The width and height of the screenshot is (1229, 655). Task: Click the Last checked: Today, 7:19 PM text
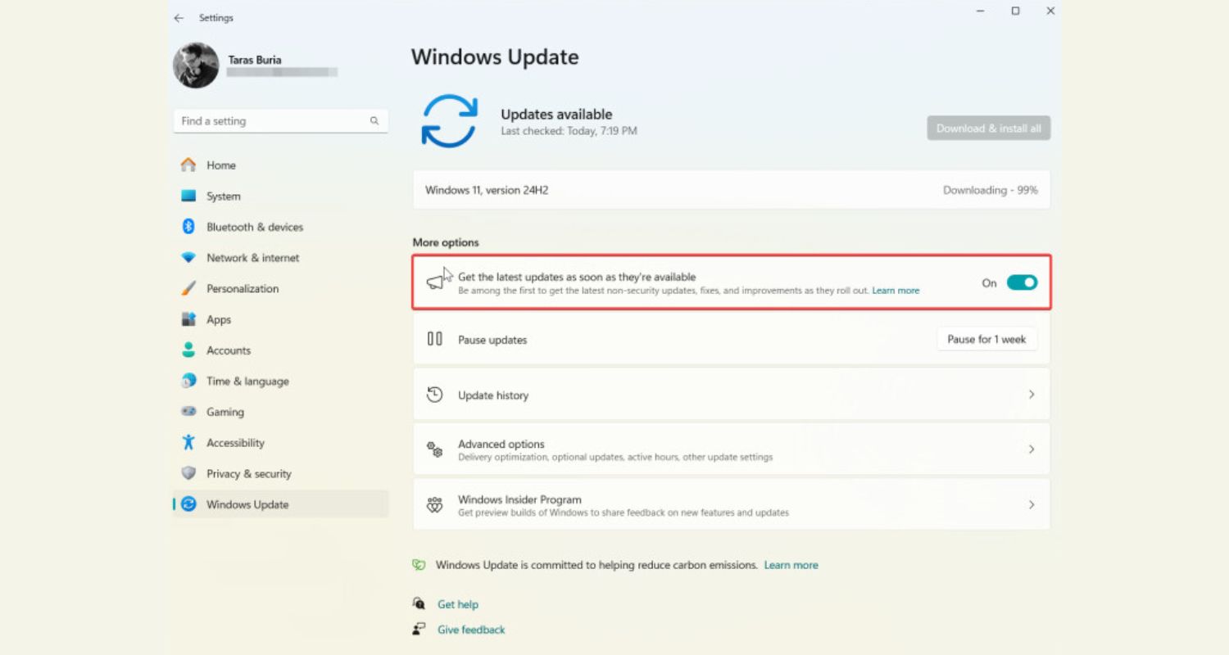569,131
